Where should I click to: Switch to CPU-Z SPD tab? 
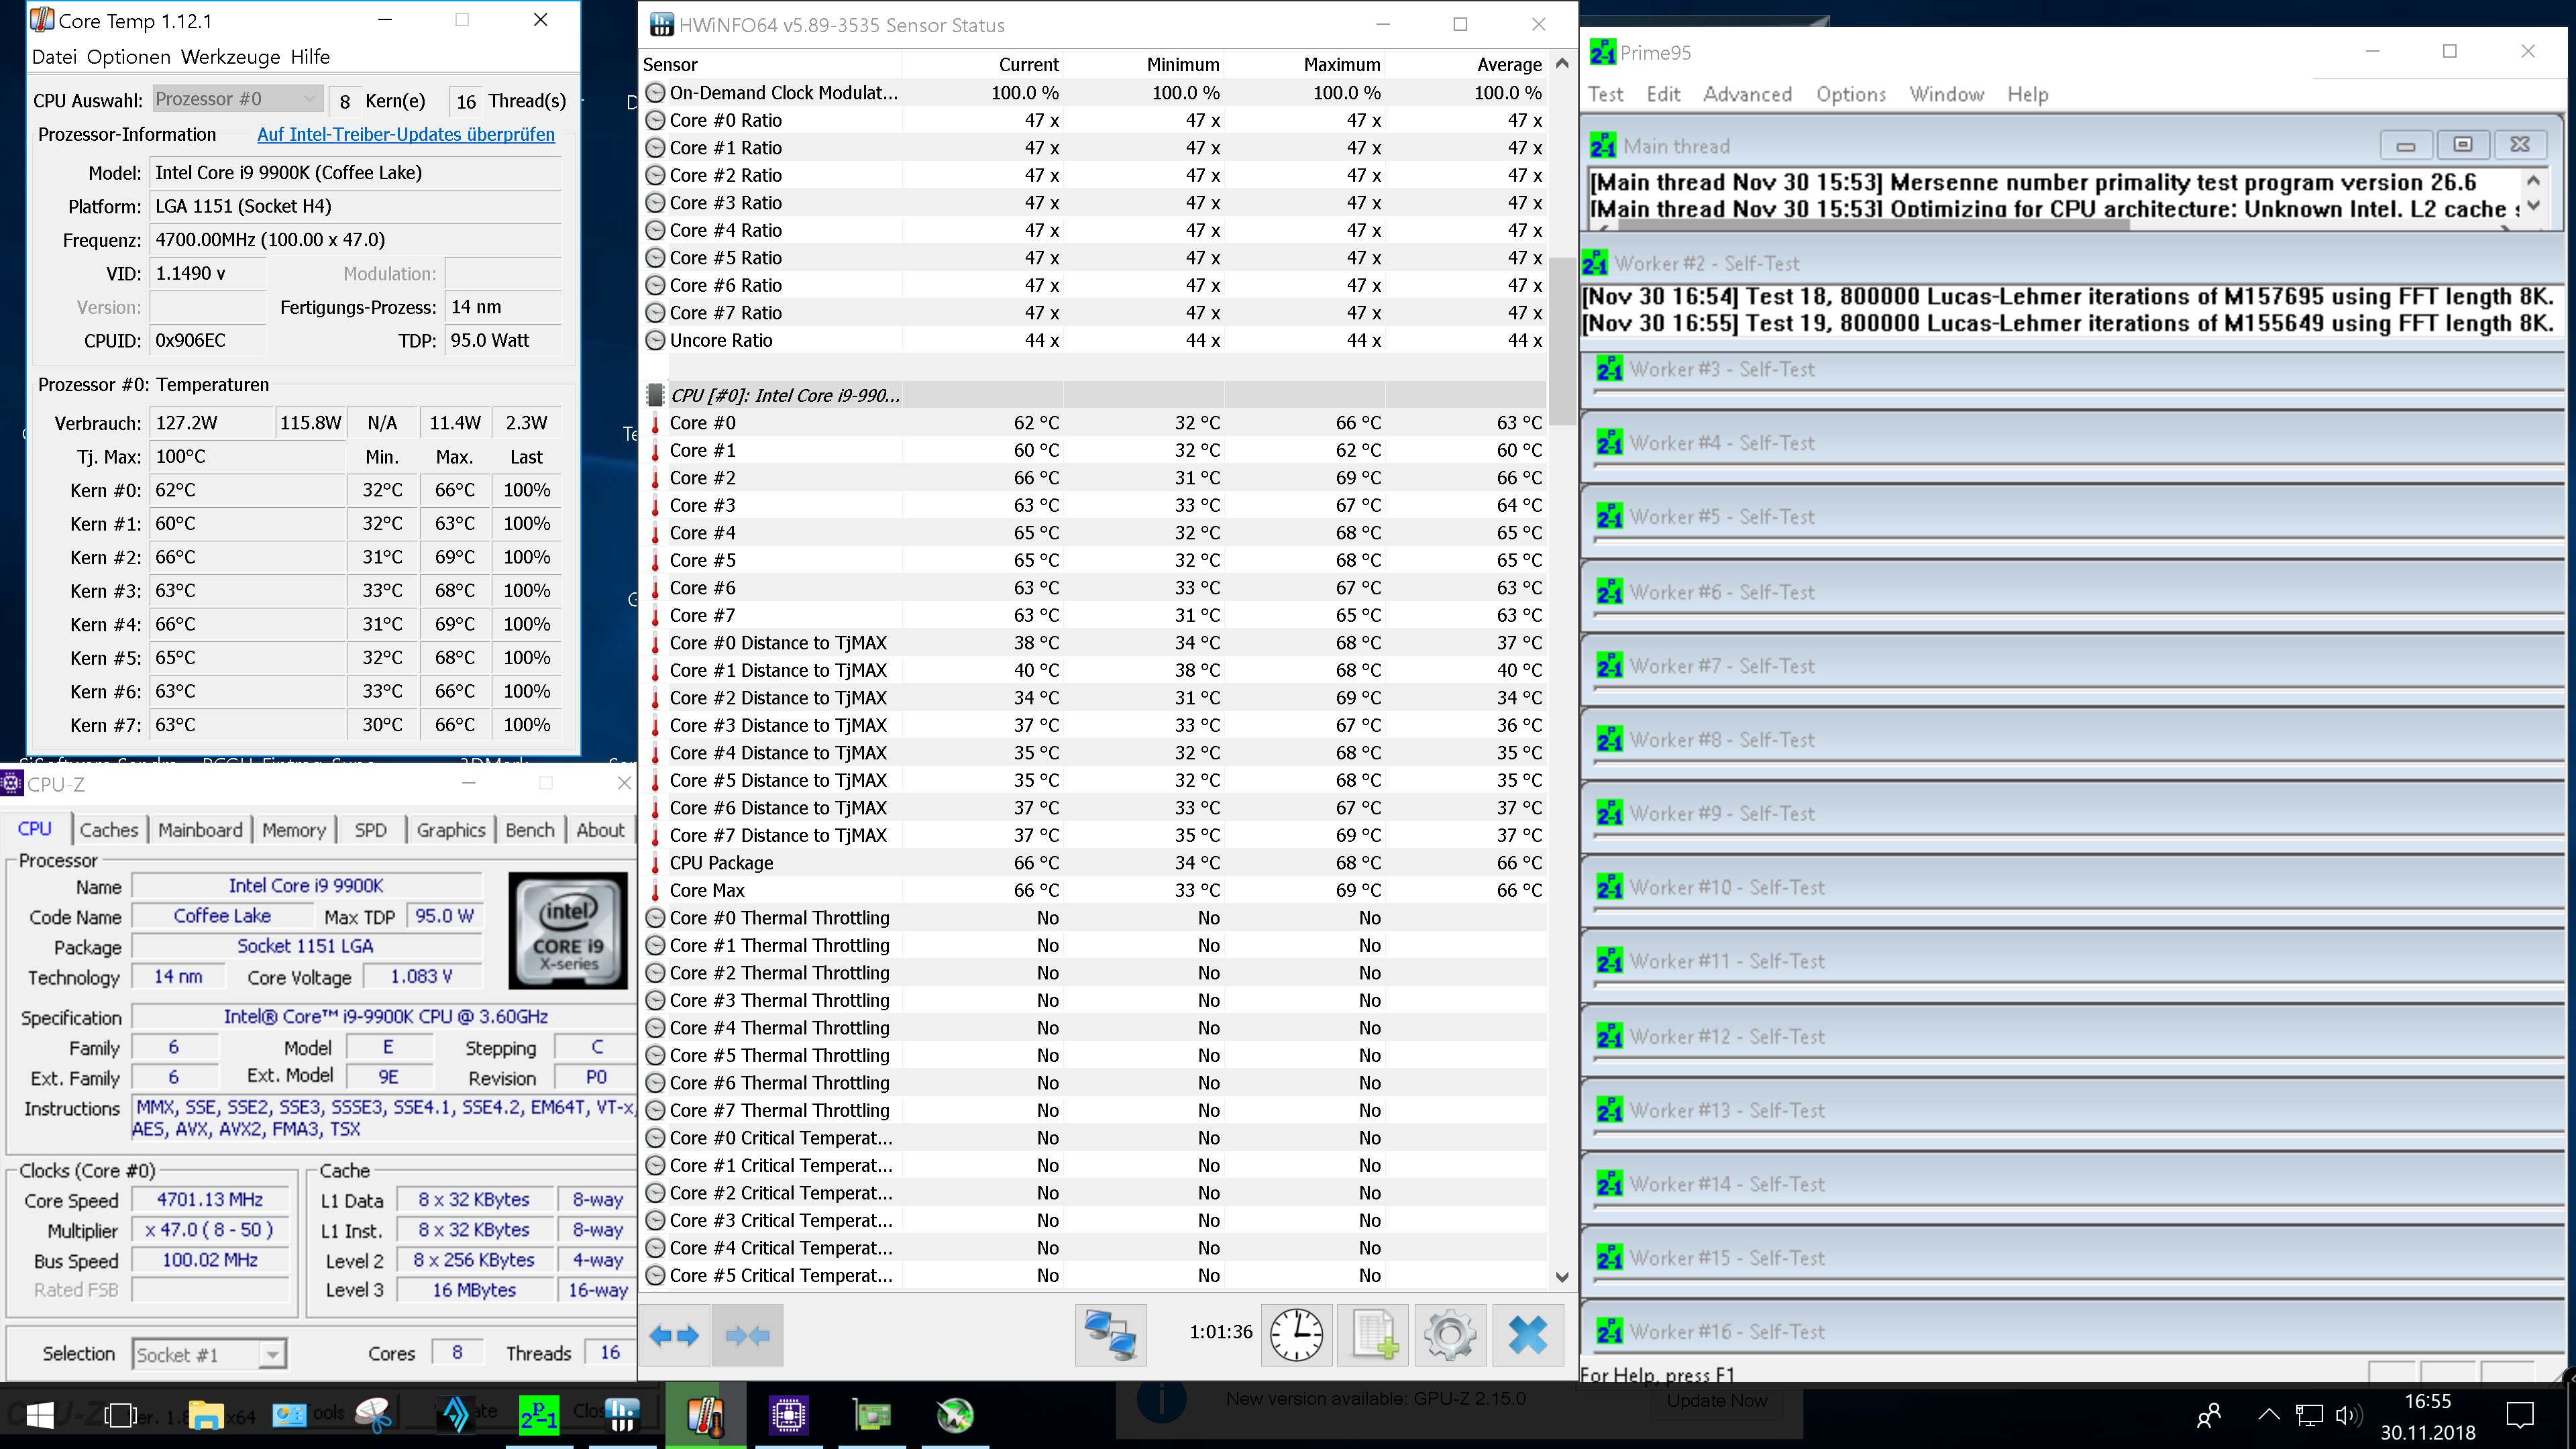pyautogui.click(x=370, y=830)
